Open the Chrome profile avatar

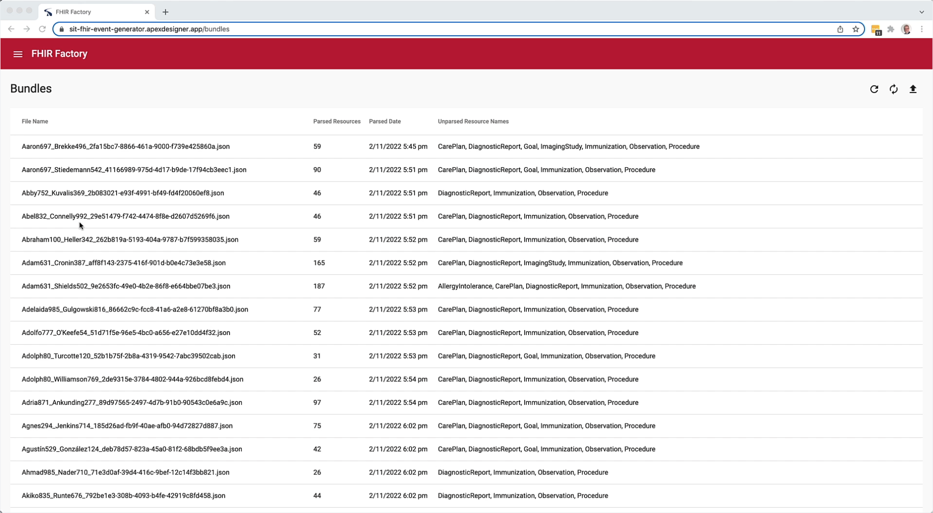[x=906, y=29]
